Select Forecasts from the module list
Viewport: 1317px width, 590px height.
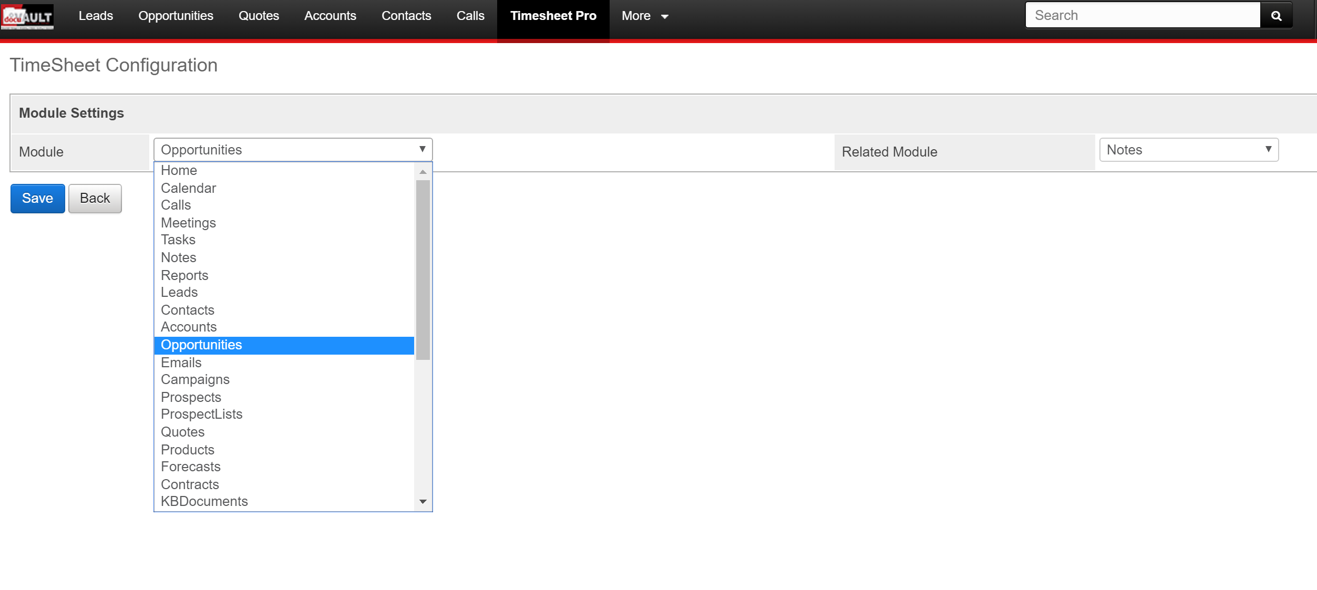[191, 467]
